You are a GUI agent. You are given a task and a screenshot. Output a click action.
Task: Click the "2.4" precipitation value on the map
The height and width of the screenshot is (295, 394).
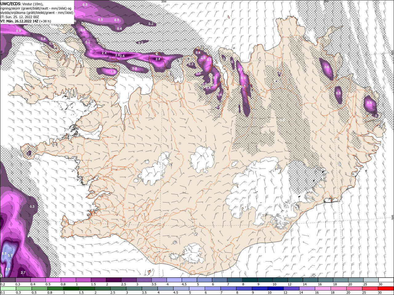tap(104, 53)
